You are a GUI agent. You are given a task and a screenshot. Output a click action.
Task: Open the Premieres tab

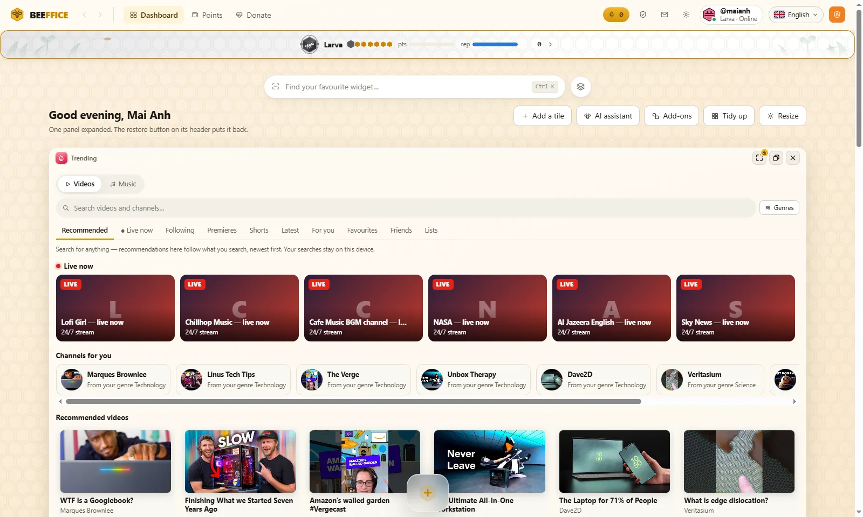(222, 230)
